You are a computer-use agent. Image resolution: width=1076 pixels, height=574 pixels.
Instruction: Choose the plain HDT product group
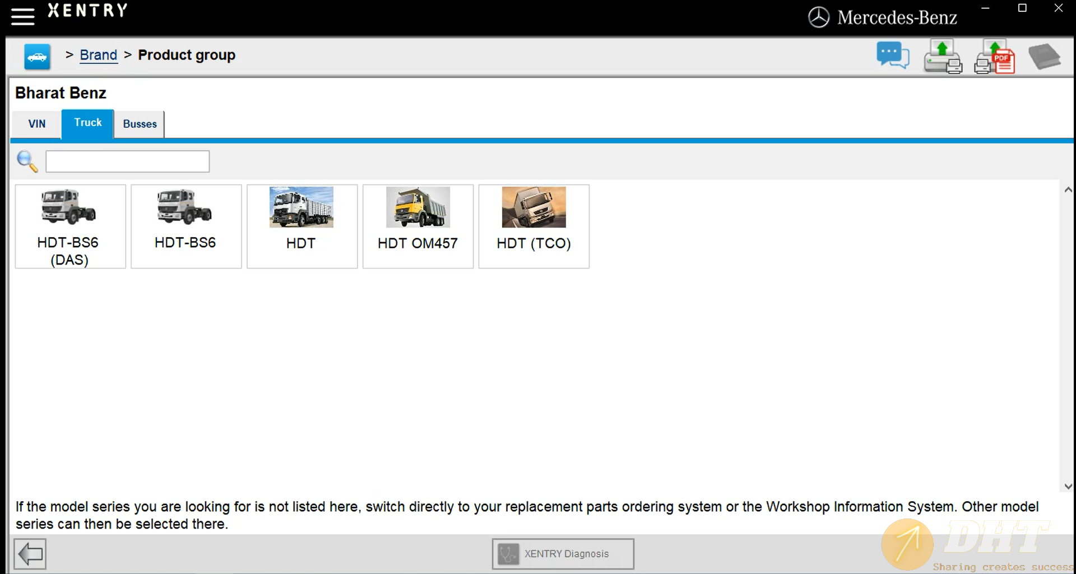click(302, 226)
